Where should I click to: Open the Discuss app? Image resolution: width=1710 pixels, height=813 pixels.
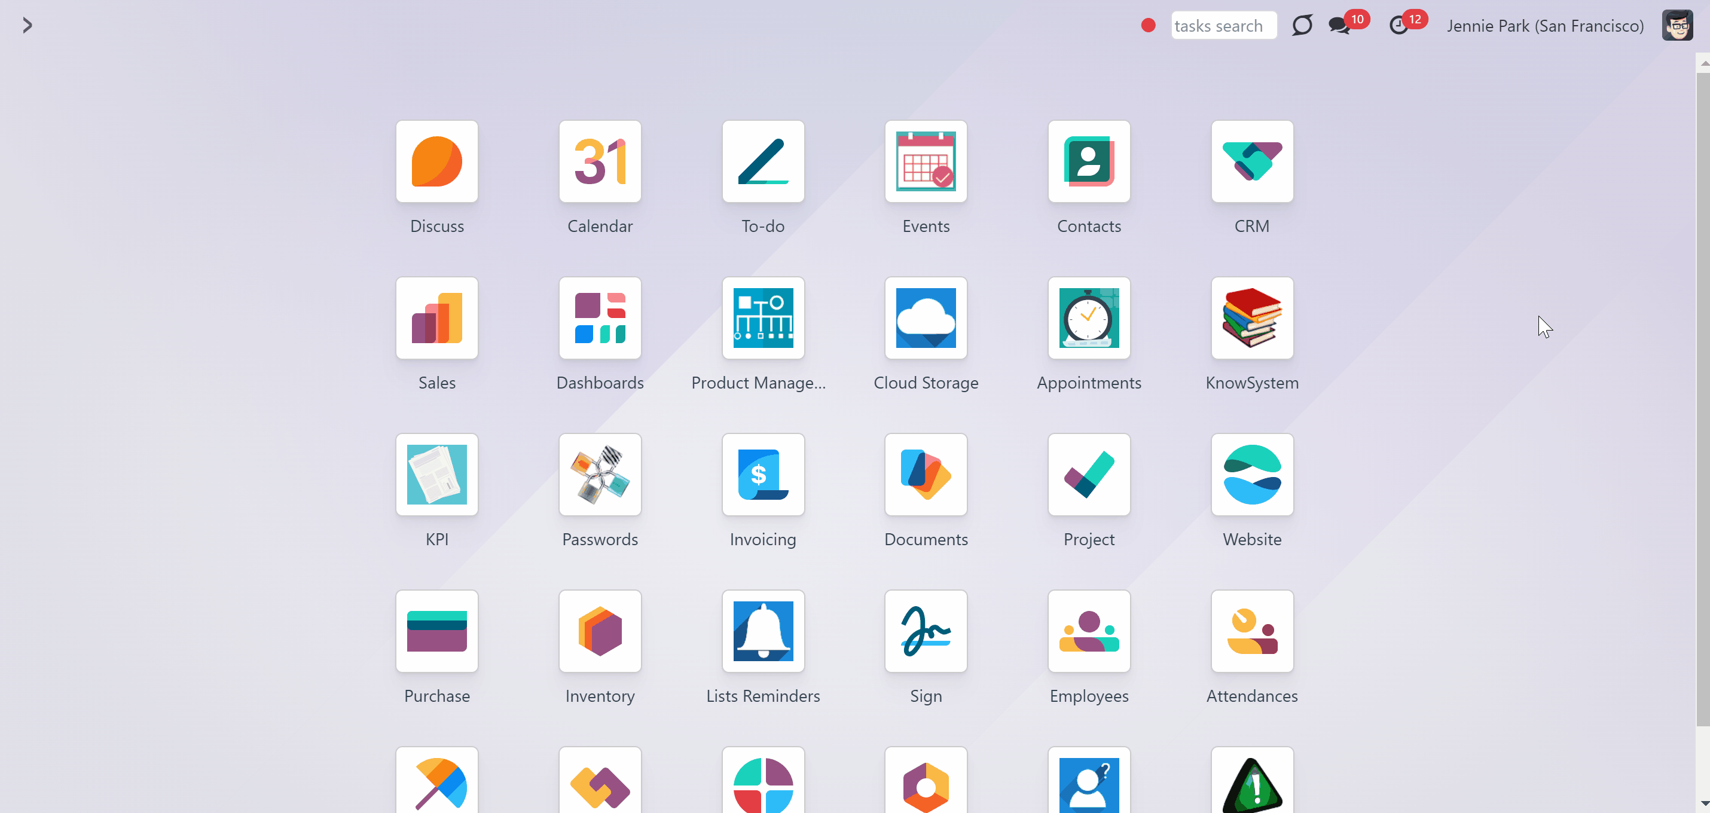click(437, 161)
